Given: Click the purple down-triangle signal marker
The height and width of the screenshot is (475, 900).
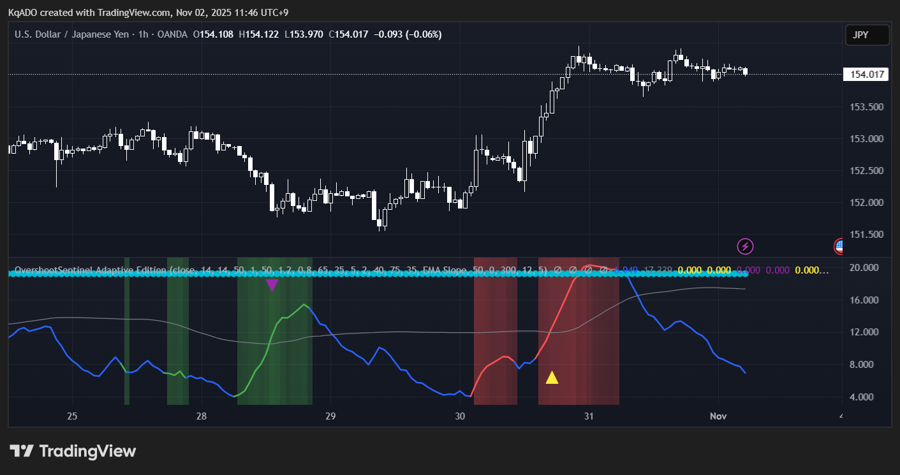Looking at the screenshot, I should (272, 285).
